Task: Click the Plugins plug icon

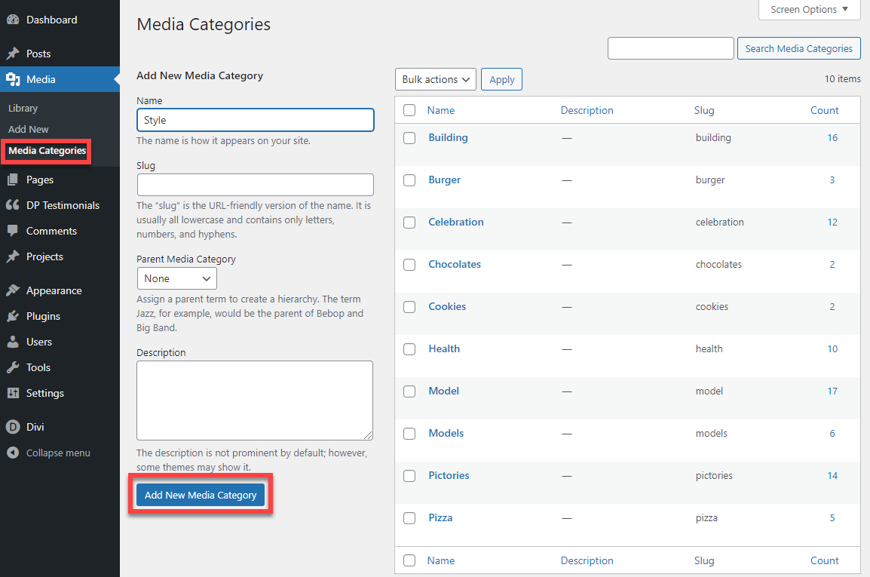Action: [x=13, y=316]
